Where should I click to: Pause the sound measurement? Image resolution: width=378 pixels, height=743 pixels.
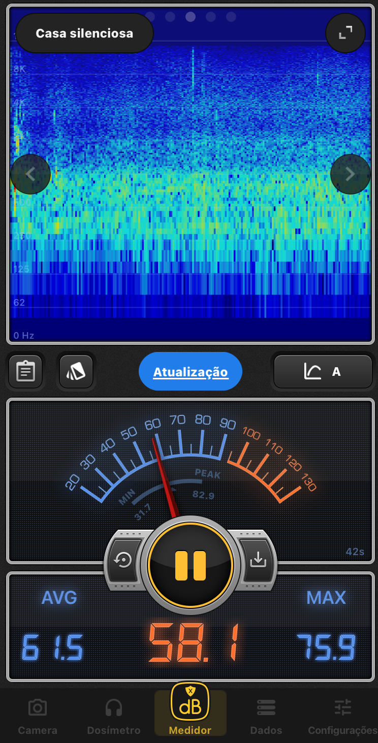[191, 565]
